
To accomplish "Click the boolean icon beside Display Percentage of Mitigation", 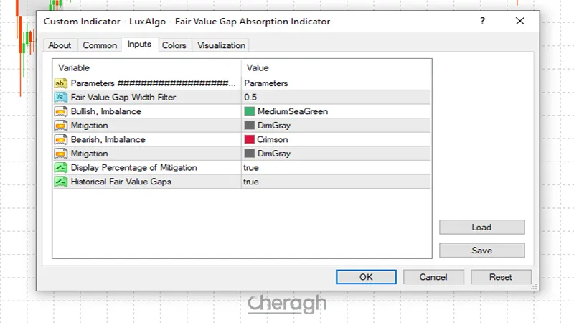I will tap(61, 167).
